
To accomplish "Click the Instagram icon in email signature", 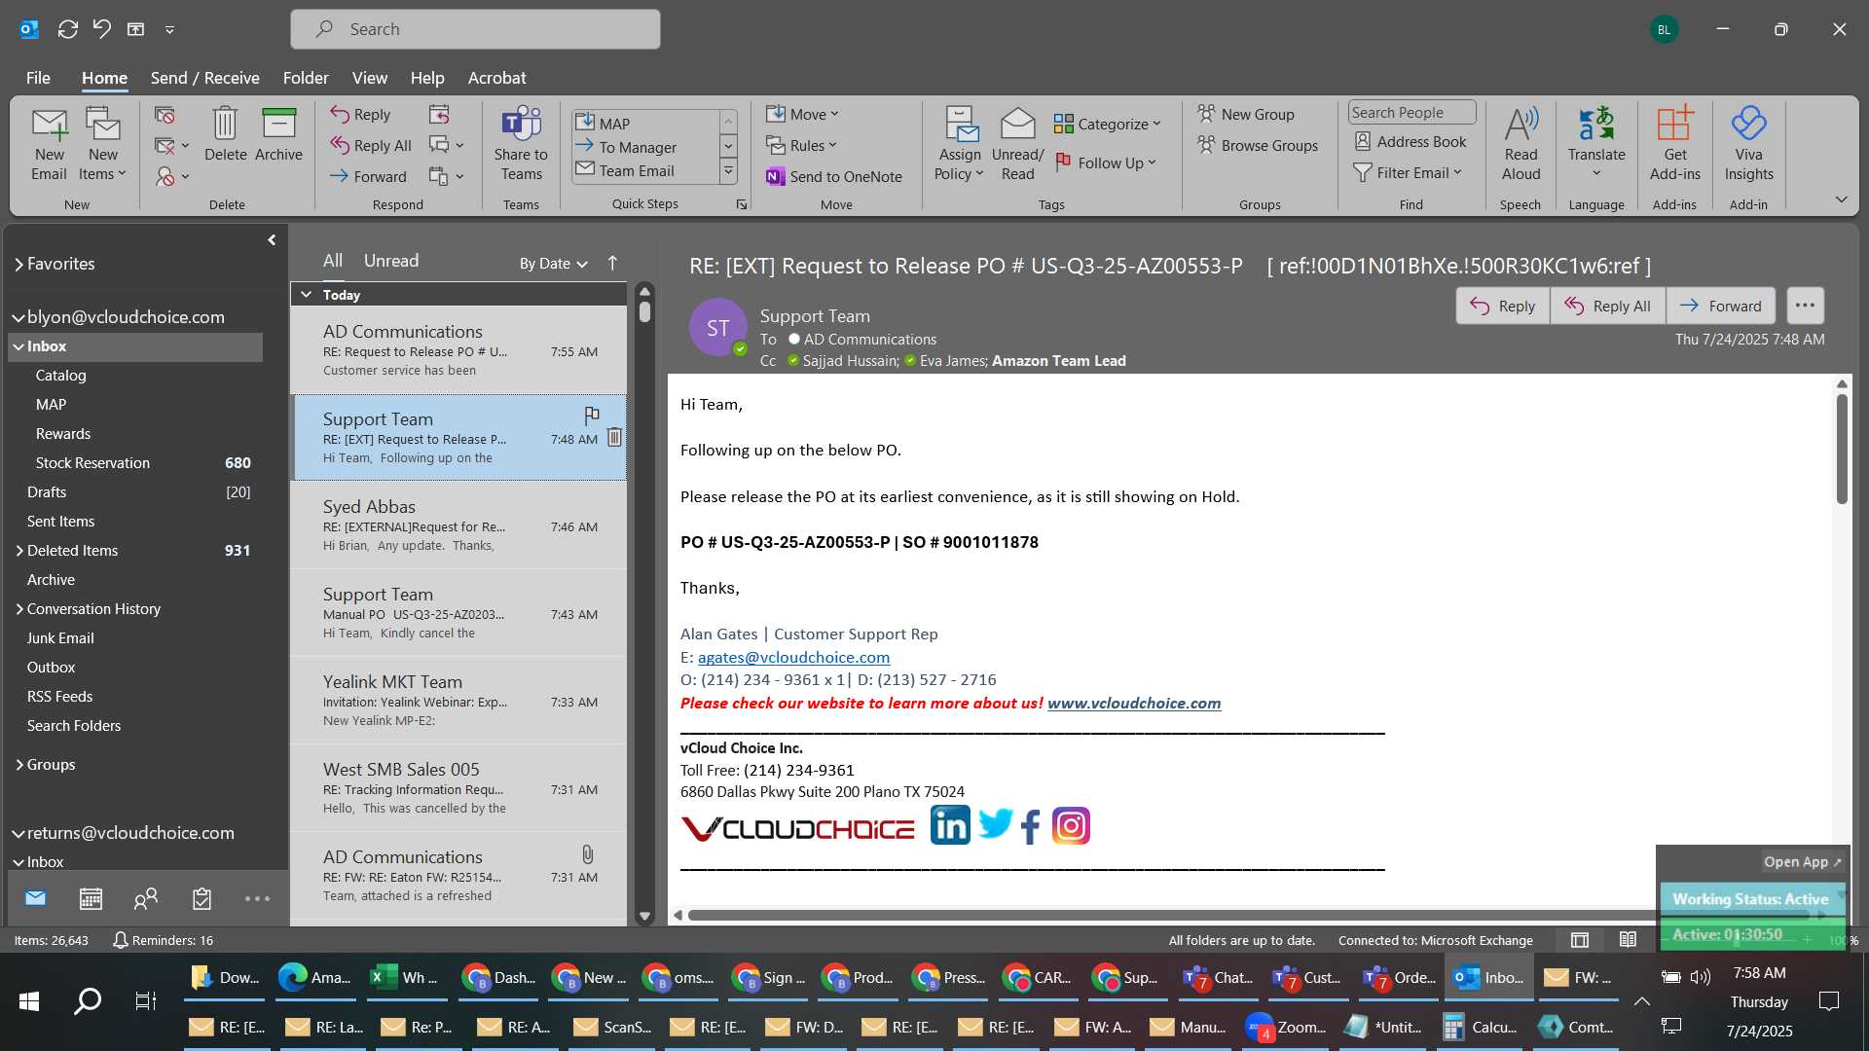I will pyautogui.click(x=1071, y=825).
